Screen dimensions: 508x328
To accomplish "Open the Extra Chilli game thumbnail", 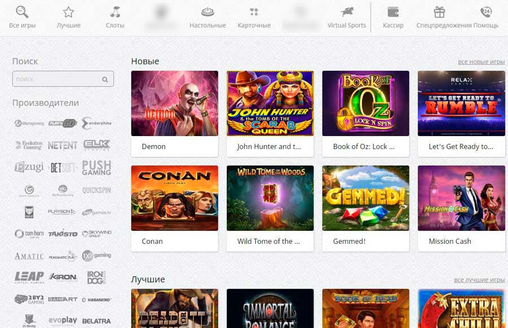I will [x=461, y=309].
